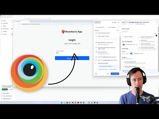The width and height of the screenshot is (159, 119).
Task: Choose Import a value from test dataset
Action: pyautogui.click(x=147, y=48)
